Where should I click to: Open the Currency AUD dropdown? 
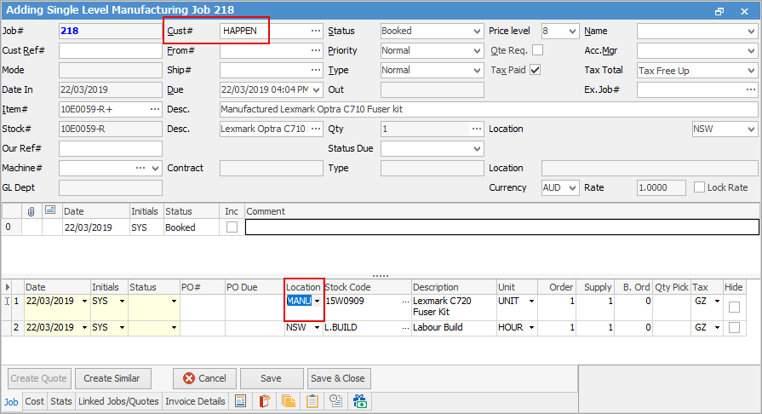tap(572, 187)
